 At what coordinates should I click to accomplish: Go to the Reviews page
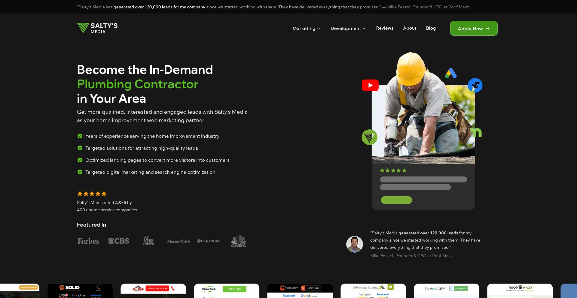pyautogui.click(x=385, y=28)
